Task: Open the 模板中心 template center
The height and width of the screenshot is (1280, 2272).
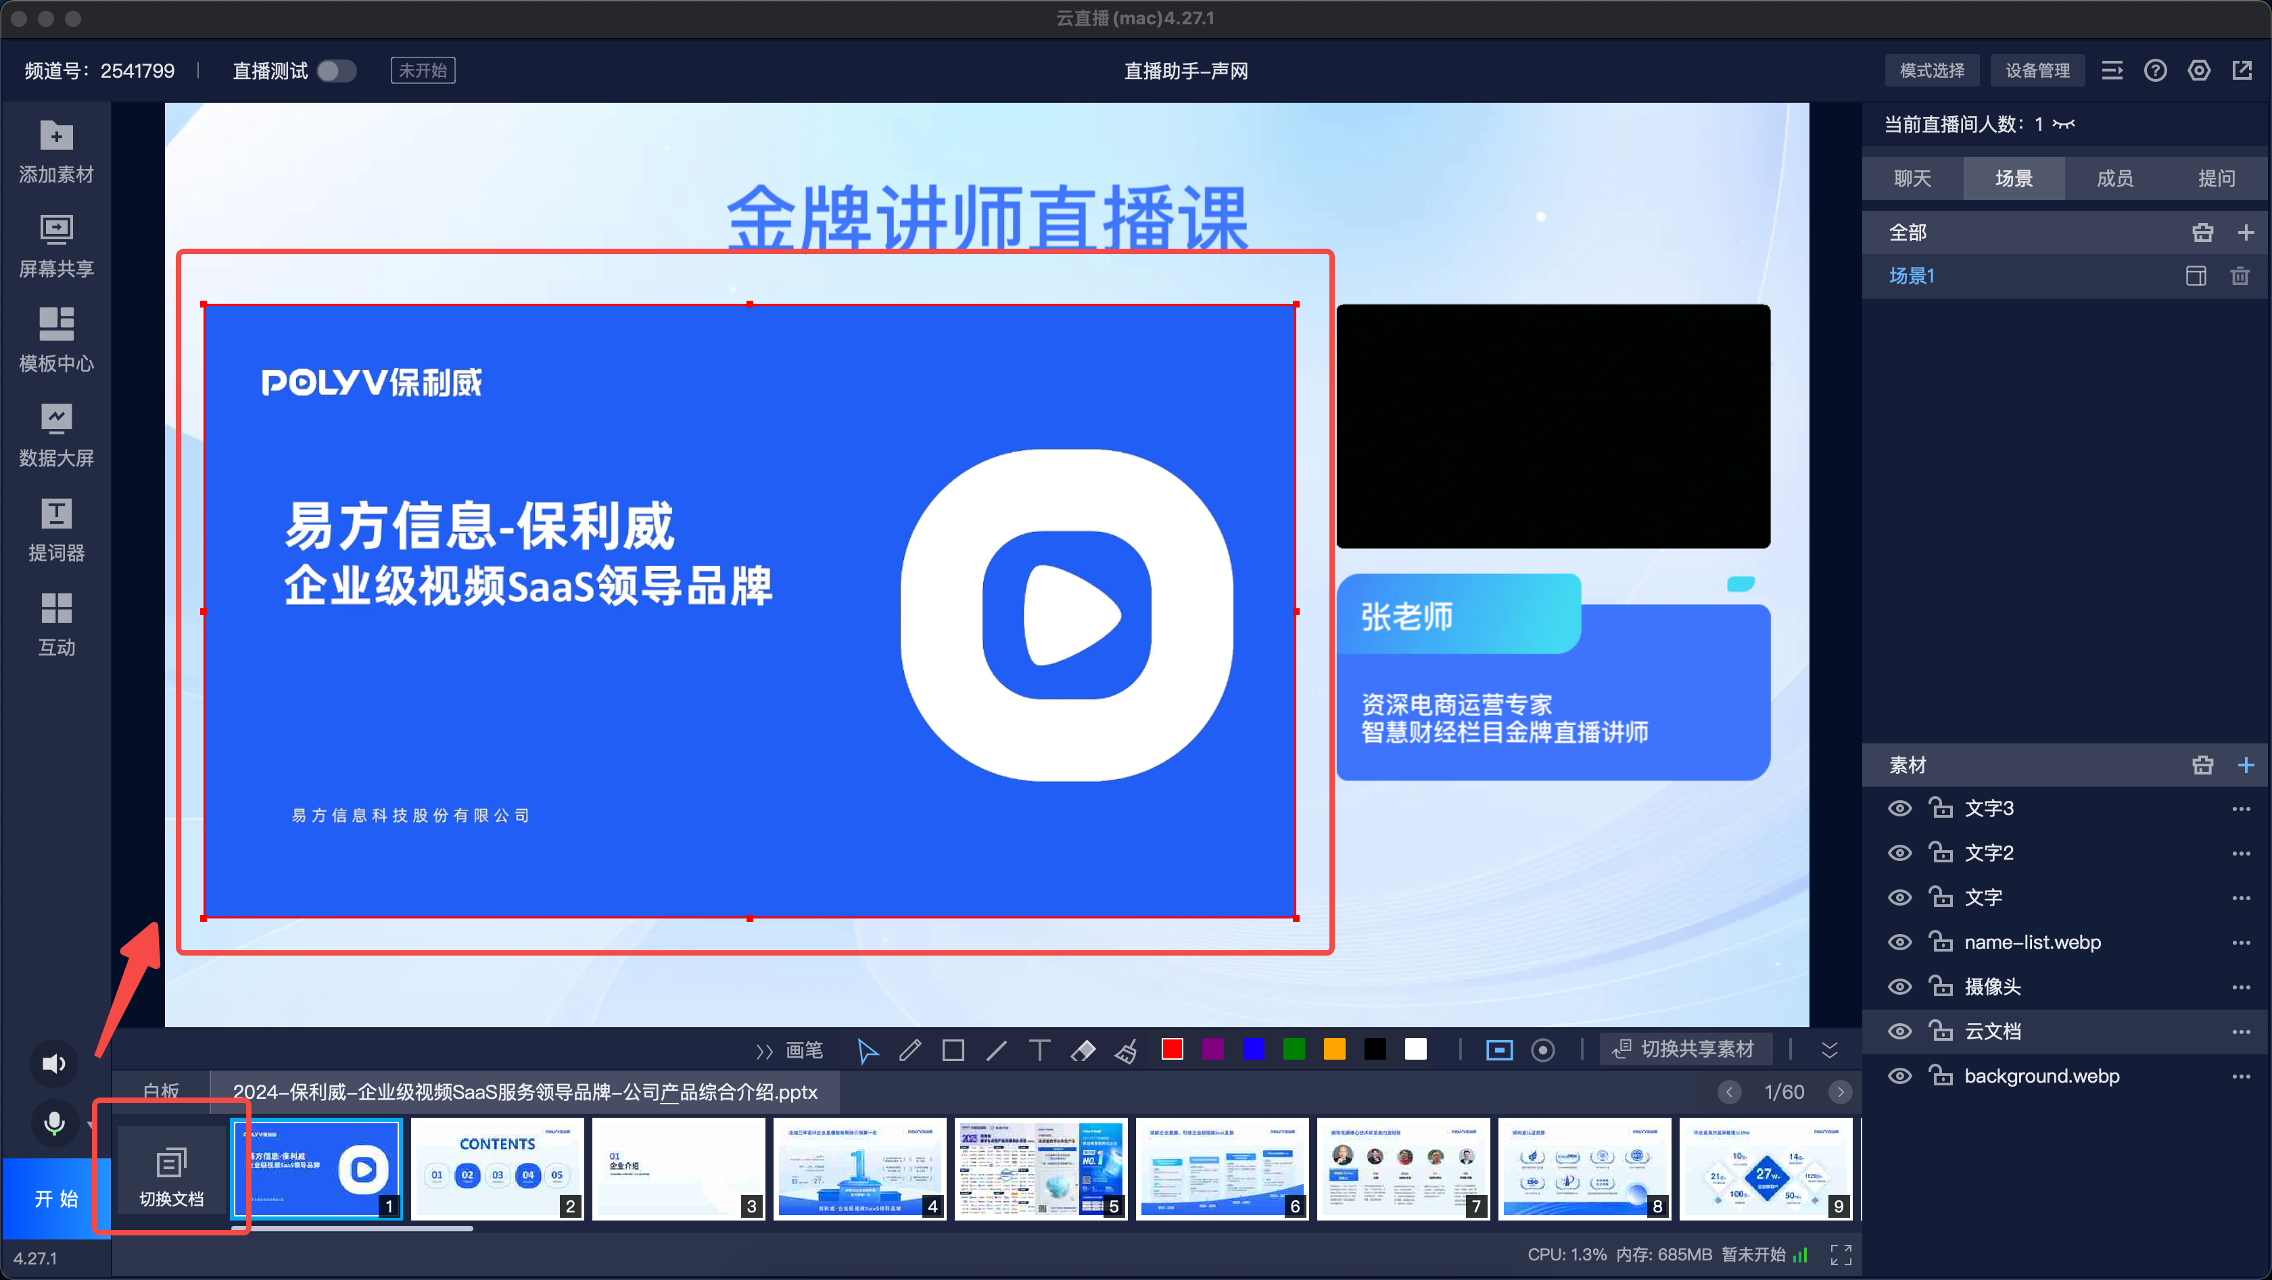Action: 56,341
